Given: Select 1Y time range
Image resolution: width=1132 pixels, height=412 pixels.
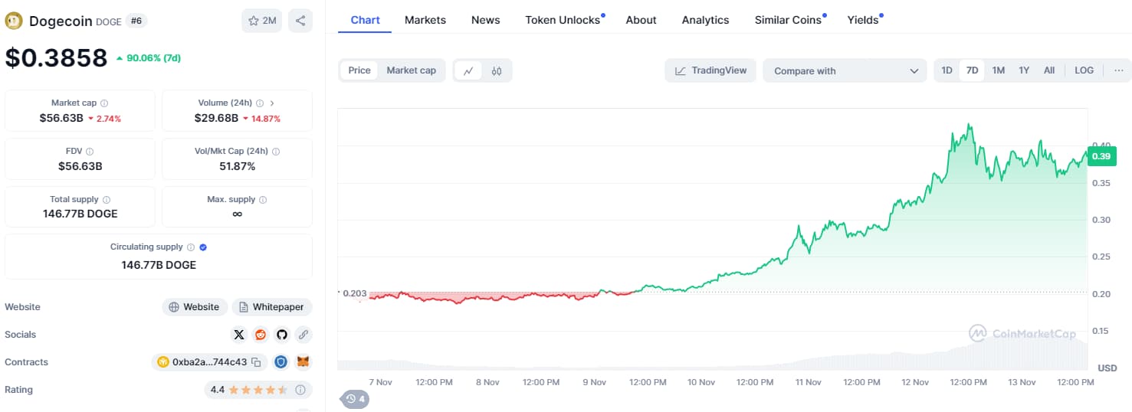Looking at the screenshot, I should [x=1024, y=70].
